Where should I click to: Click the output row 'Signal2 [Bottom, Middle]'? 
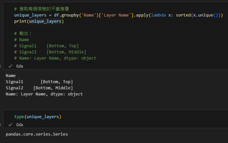pos(39,88)
